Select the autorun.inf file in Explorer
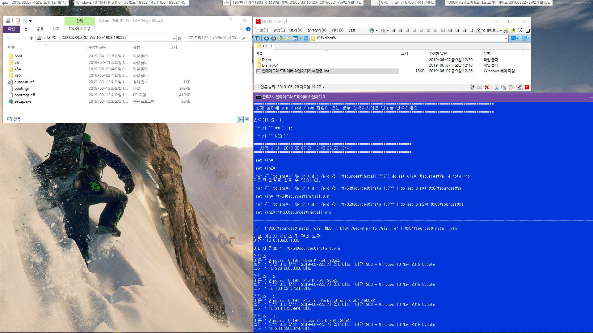The width and height of the screenshot is (593, 333). 24,82
